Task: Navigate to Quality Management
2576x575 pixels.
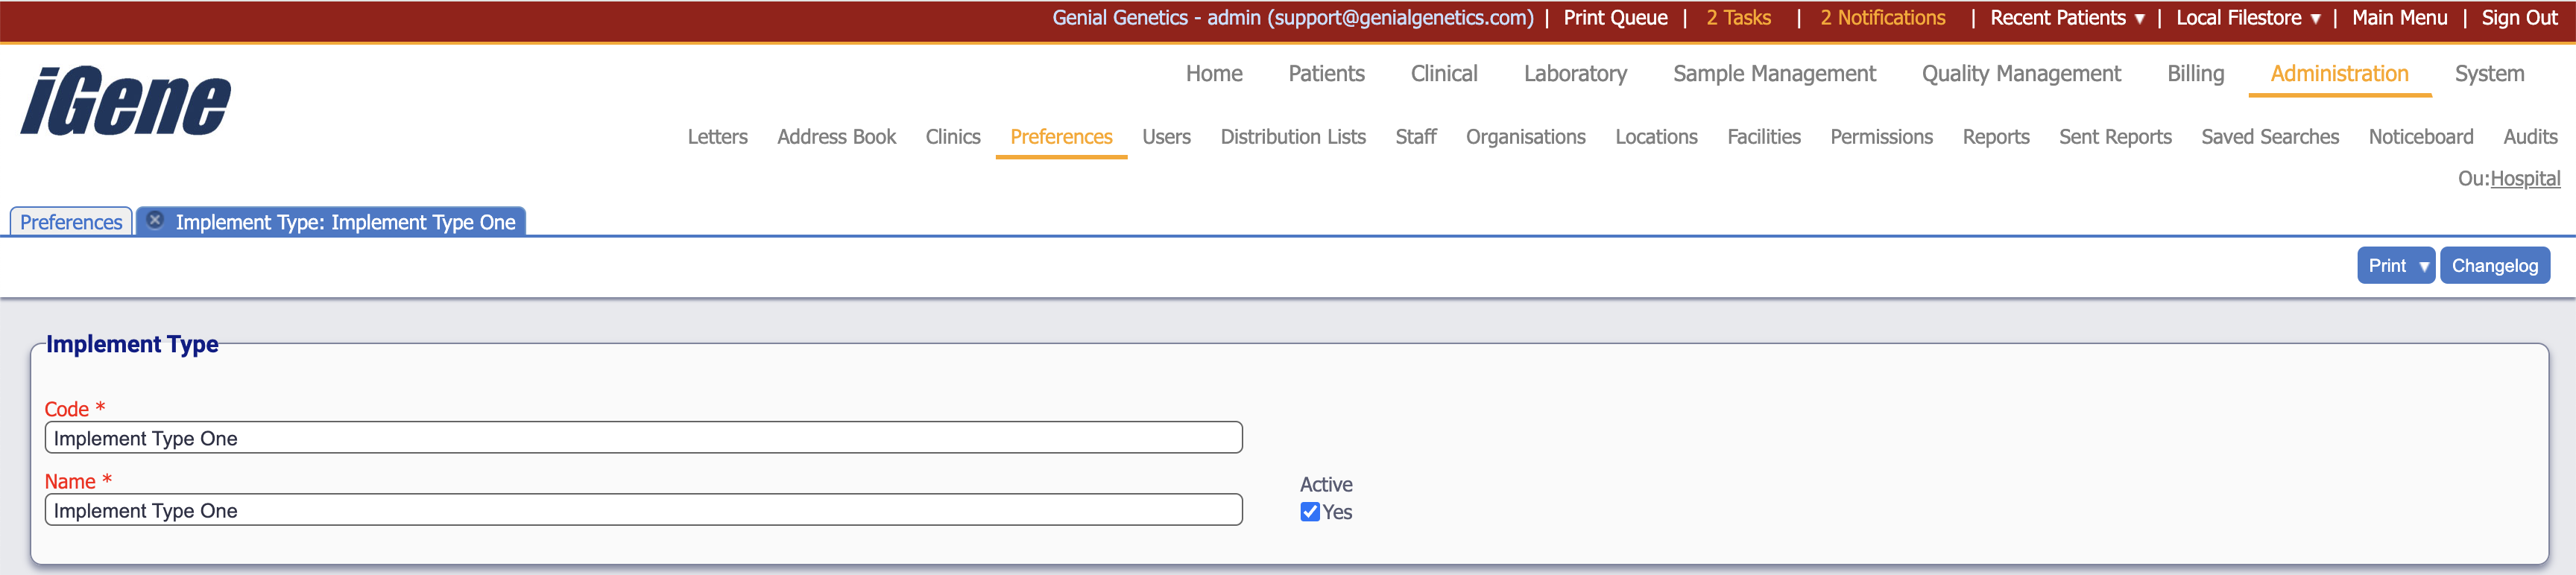Action: coord(2020,74)
